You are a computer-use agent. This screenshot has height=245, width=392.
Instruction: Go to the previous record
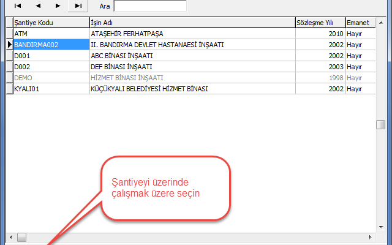tap(37, 6)
